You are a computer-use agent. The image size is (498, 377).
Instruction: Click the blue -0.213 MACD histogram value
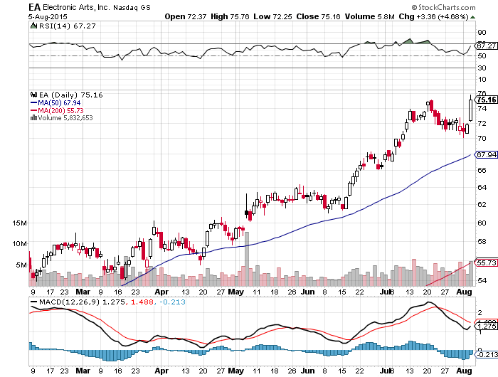pyautogui.click(x=172, y=302)
